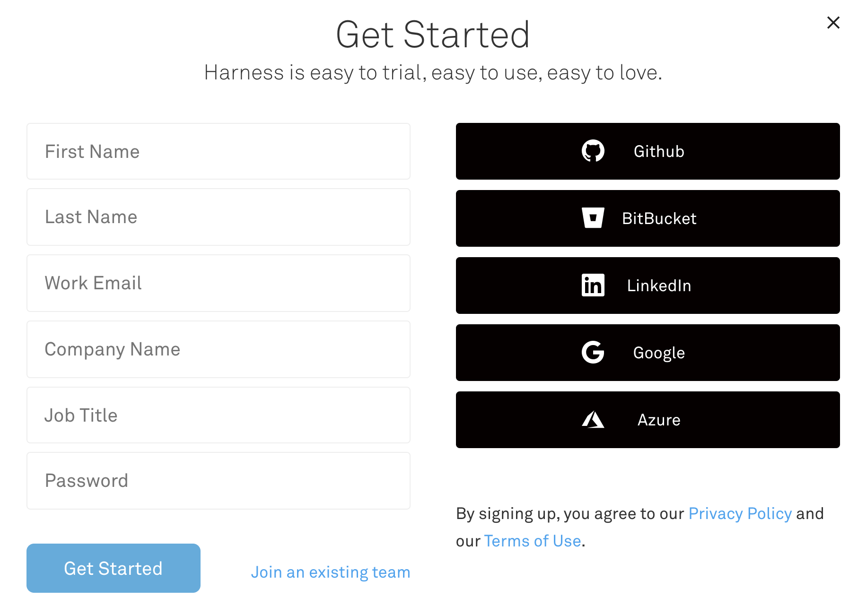Open Join an existing team link
The width and height of the screenshot is (858, 606).
[331, 572]
